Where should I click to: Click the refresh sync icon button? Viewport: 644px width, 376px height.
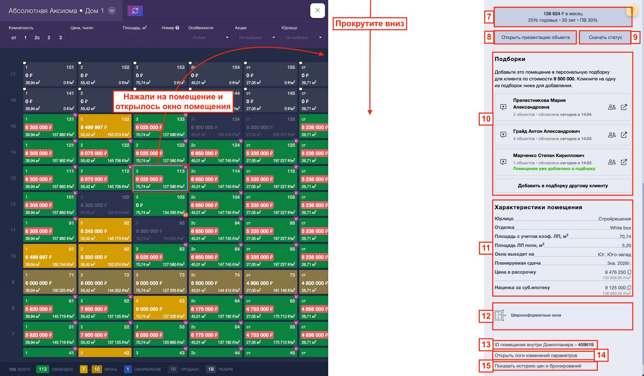coord(135,11)
